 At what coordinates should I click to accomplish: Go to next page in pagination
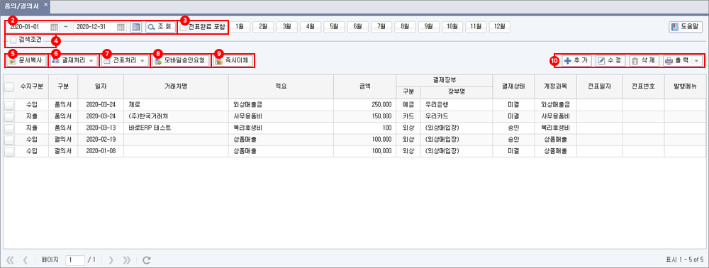(111, 260)
